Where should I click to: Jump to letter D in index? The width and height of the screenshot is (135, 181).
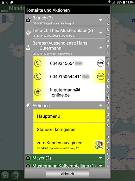point(108,41)
